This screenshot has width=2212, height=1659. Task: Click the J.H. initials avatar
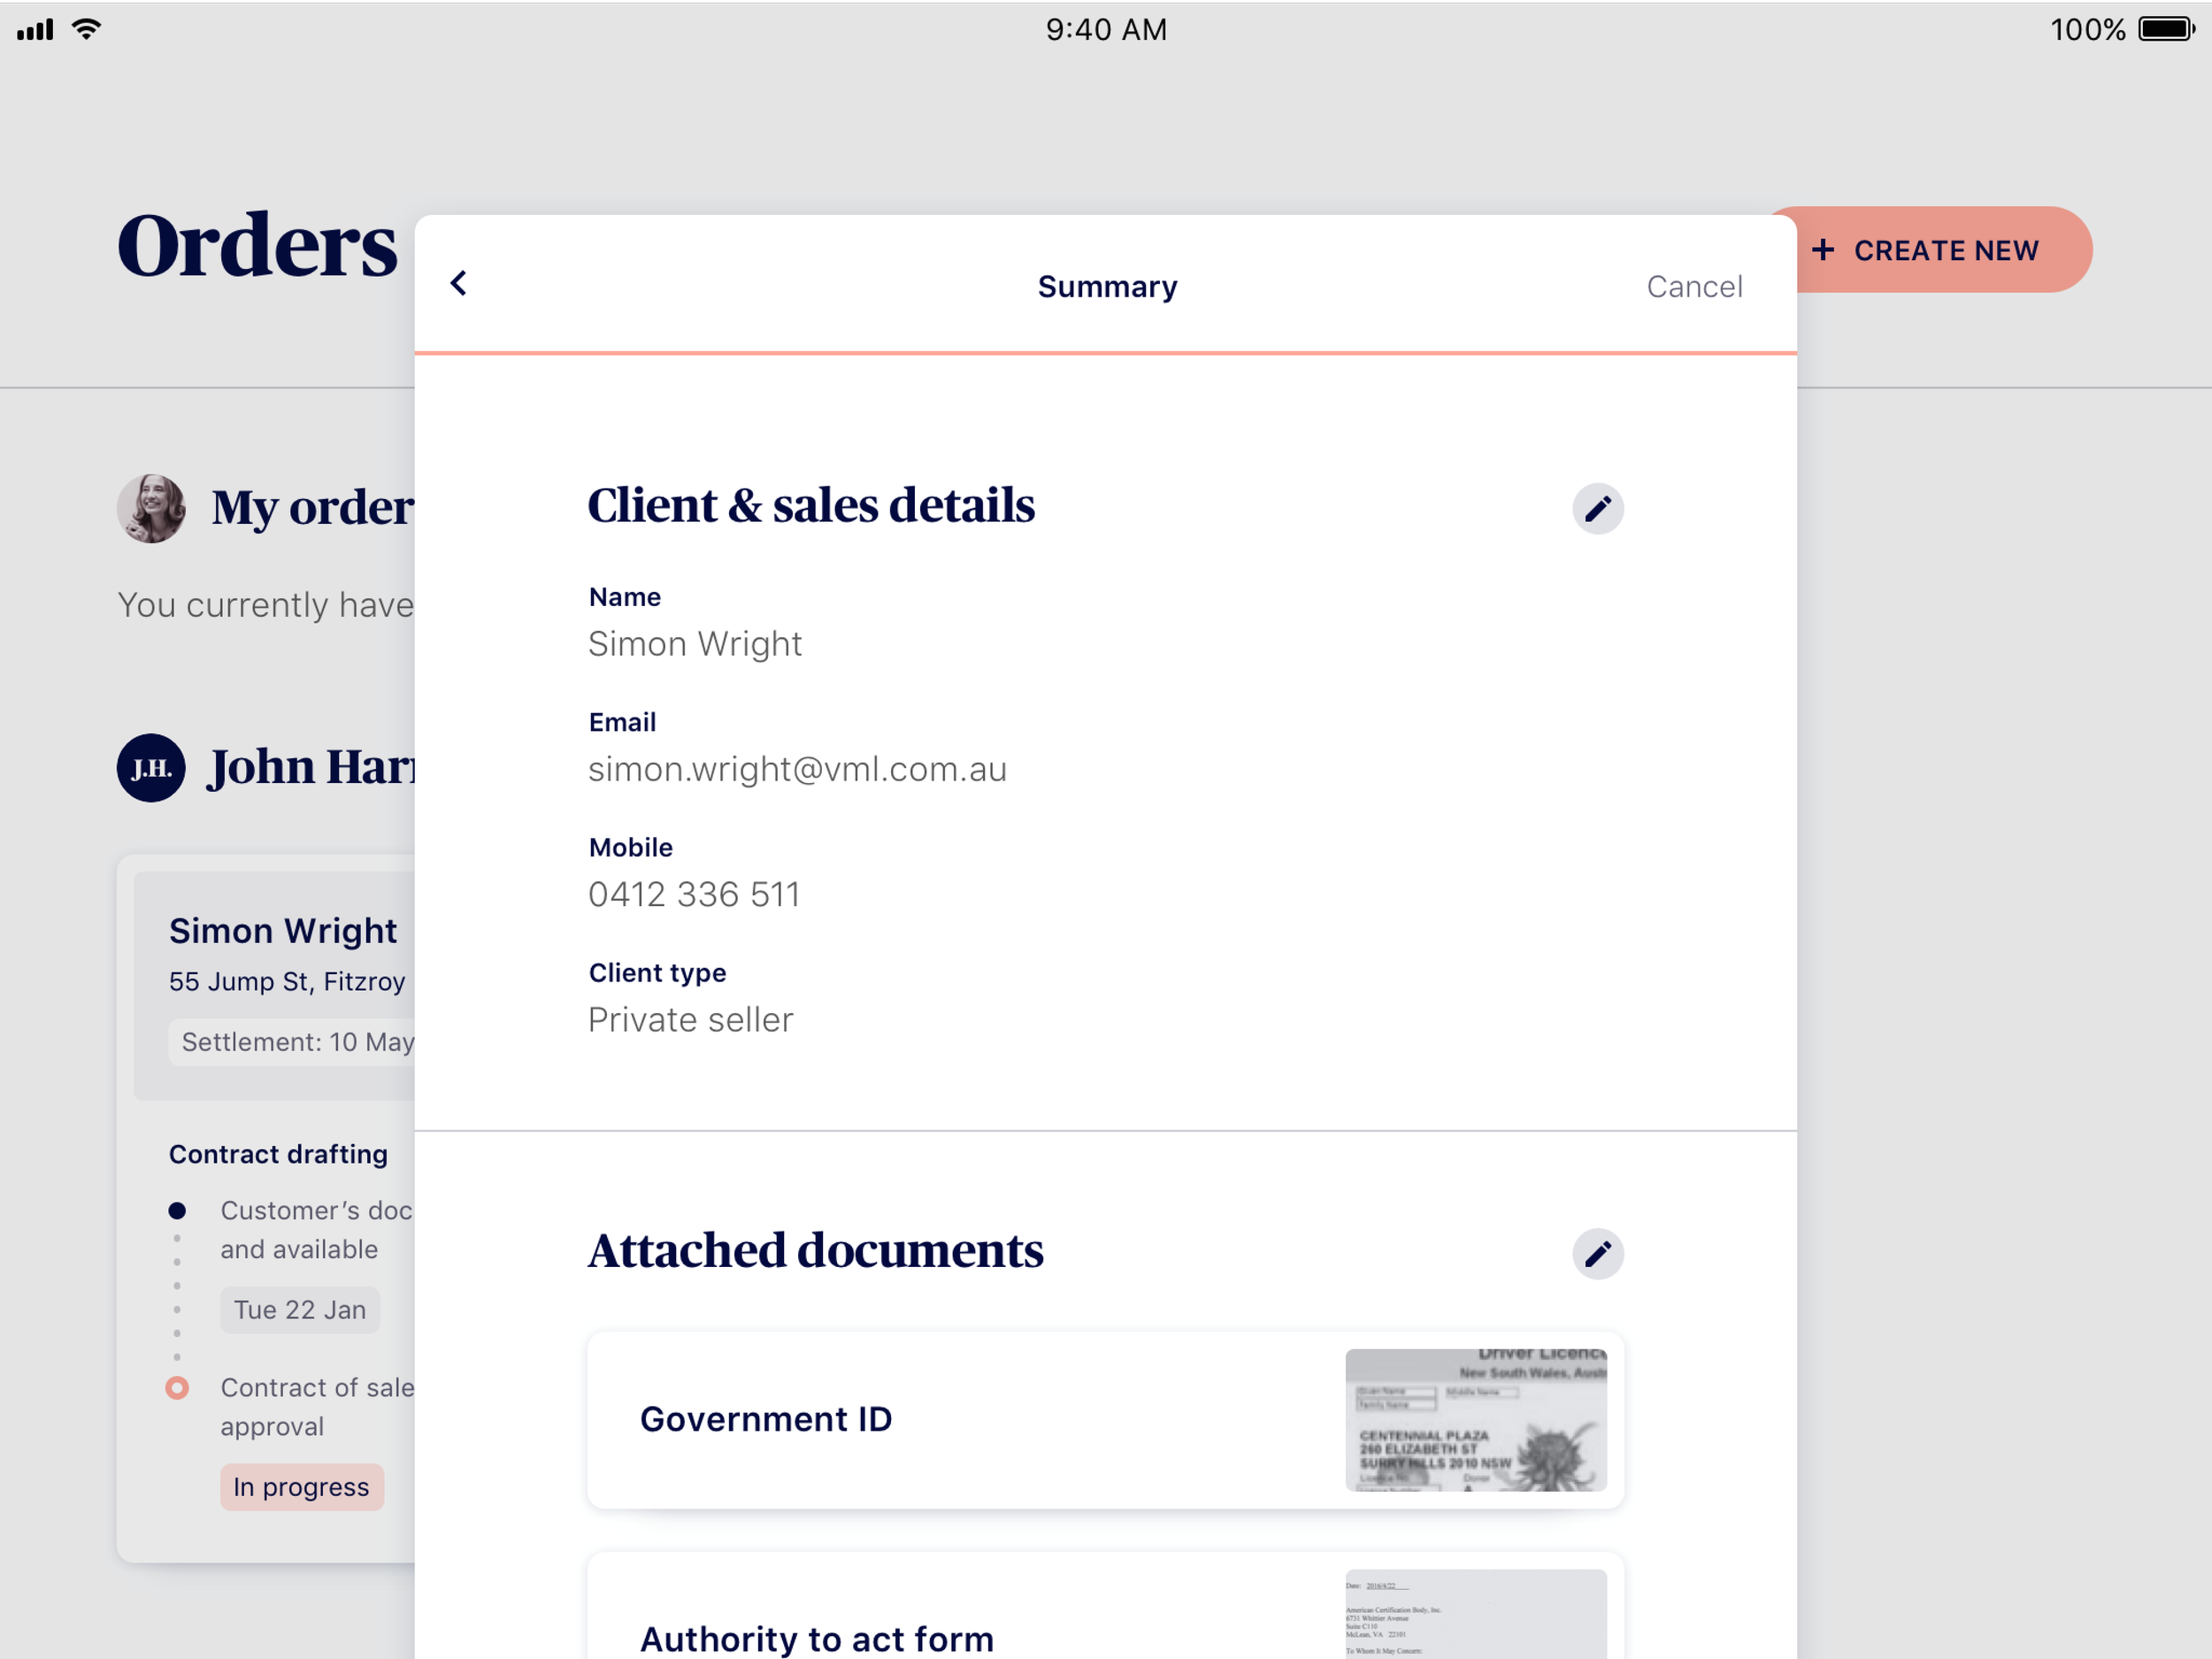pyautogui.click(x=151, y=768)
